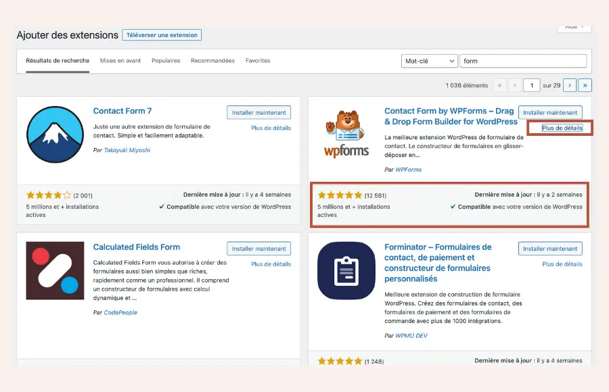This screenshot has width=609, height=392.
Task: Click Forminator star rating
Action: [x=340, y=362]
